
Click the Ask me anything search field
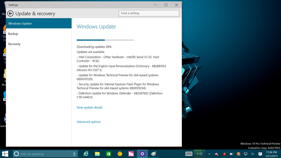(45, 154)
